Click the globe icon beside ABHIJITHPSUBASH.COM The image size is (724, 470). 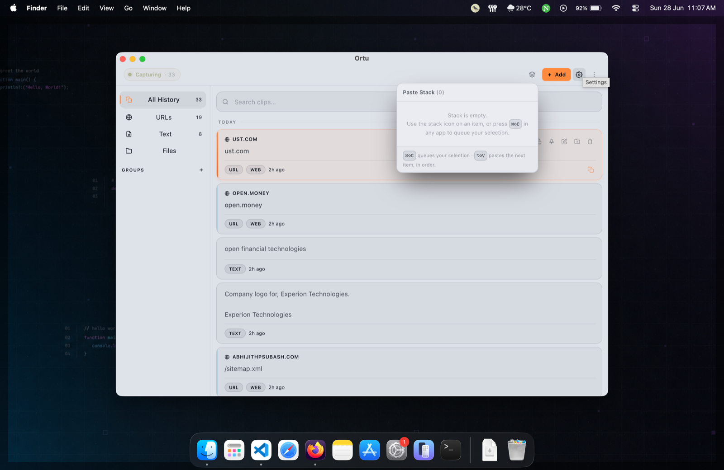[x=227, y=357]
